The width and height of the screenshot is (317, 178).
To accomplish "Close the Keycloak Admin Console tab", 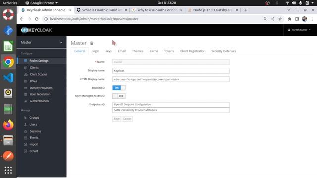I will (70, 10).
